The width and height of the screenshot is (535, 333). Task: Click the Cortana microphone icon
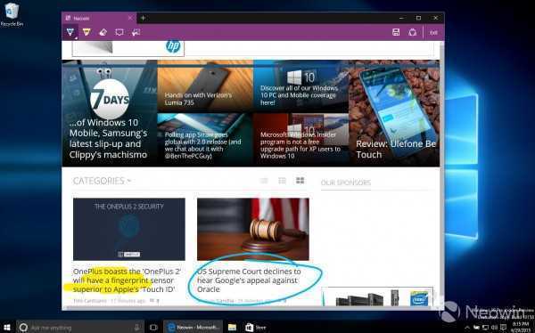pos(137,328)
